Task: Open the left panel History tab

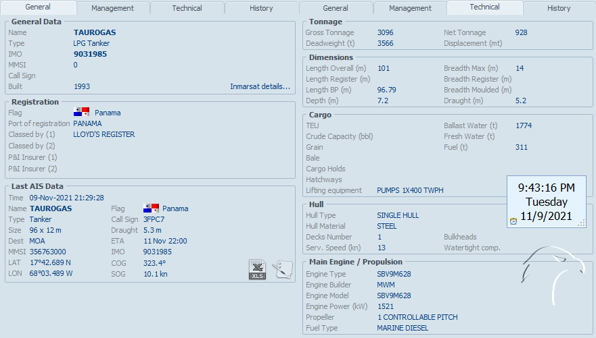Action: point(261,8)
